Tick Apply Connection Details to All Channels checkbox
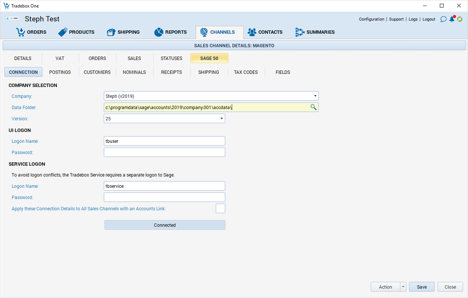Image resolution: width=468 pixels, height=298 pixels. click(220, 208)
